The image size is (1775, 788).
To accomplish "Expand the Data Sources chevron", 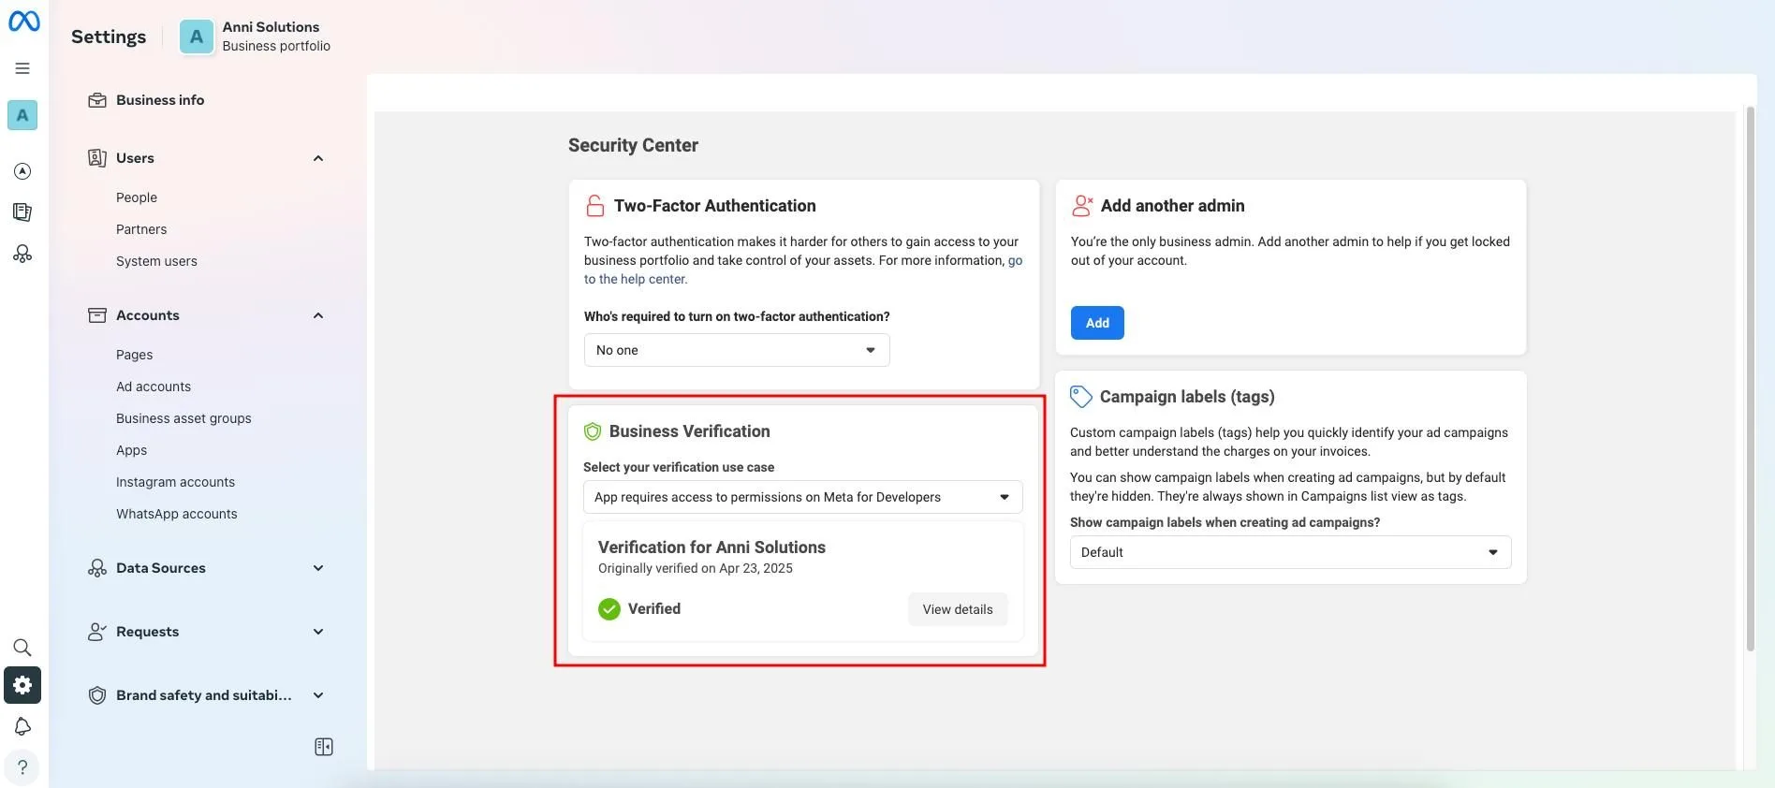I will [318, 568].
